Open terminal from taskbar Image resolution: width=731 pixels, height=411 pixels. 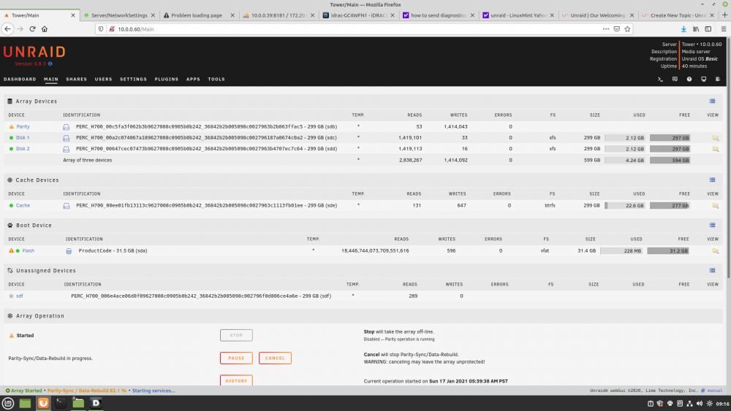click(61, 403)
